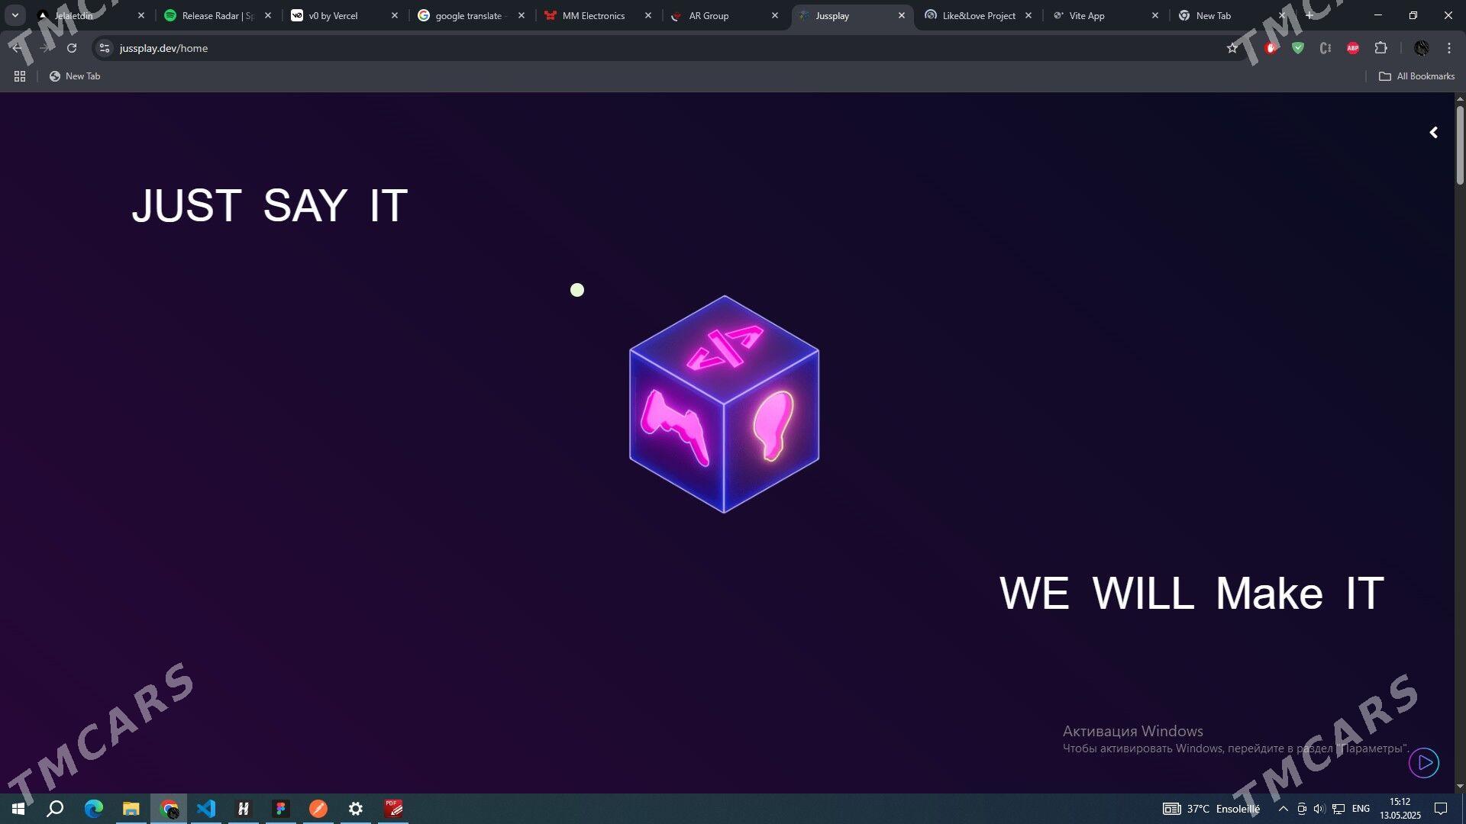The width and height of the screenshot is (1466, 824).
Task: Show hidden system tray icons
Action: [1283, 809]
